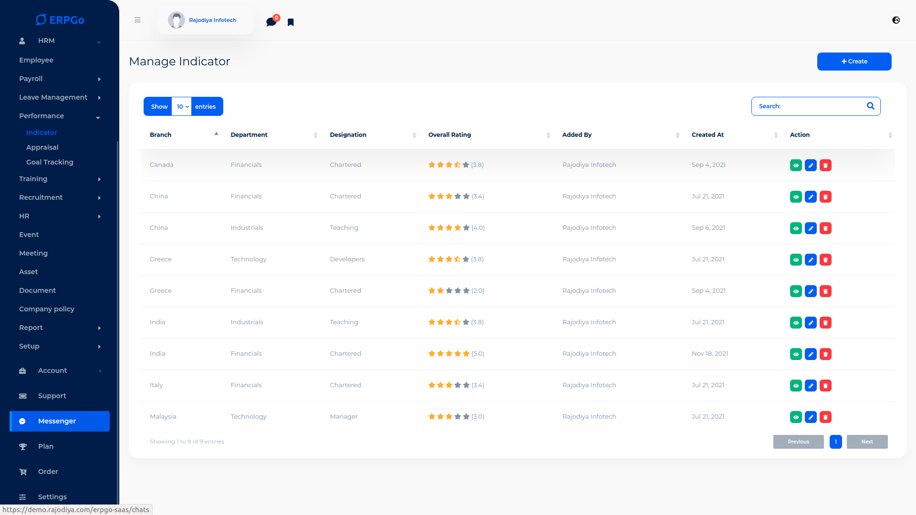Collapse the Performance menu section
Image resolution: width=916 pixels, height=515 pixels.
point(60,116)
